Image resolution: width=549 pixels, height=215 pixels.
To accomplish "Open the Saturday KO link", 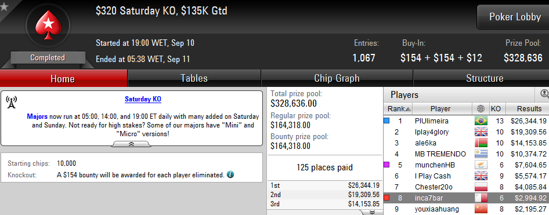I will (143, 99).
